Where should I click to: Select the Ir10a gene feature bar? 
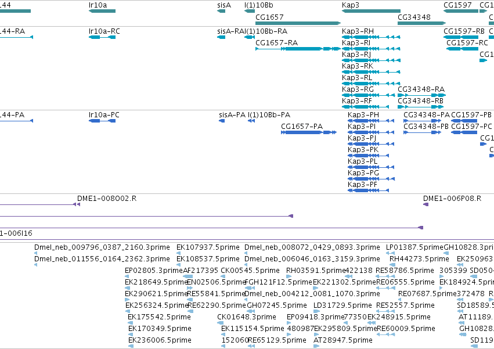pos(102,11)
